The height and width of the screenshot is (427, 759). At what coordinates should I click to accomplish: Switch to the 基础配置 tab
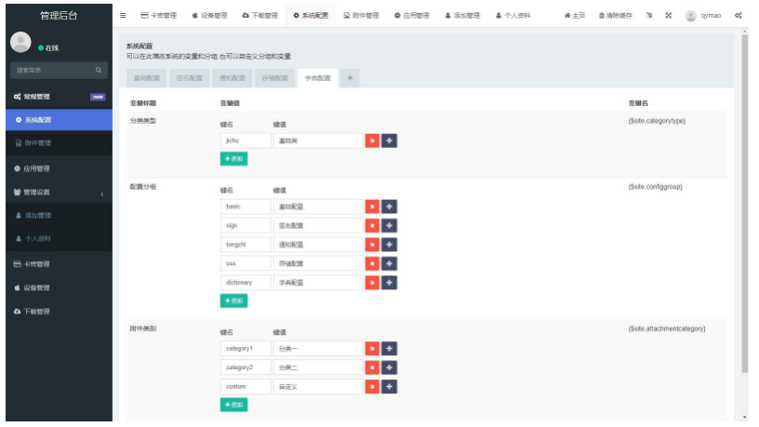click(147, 78)
